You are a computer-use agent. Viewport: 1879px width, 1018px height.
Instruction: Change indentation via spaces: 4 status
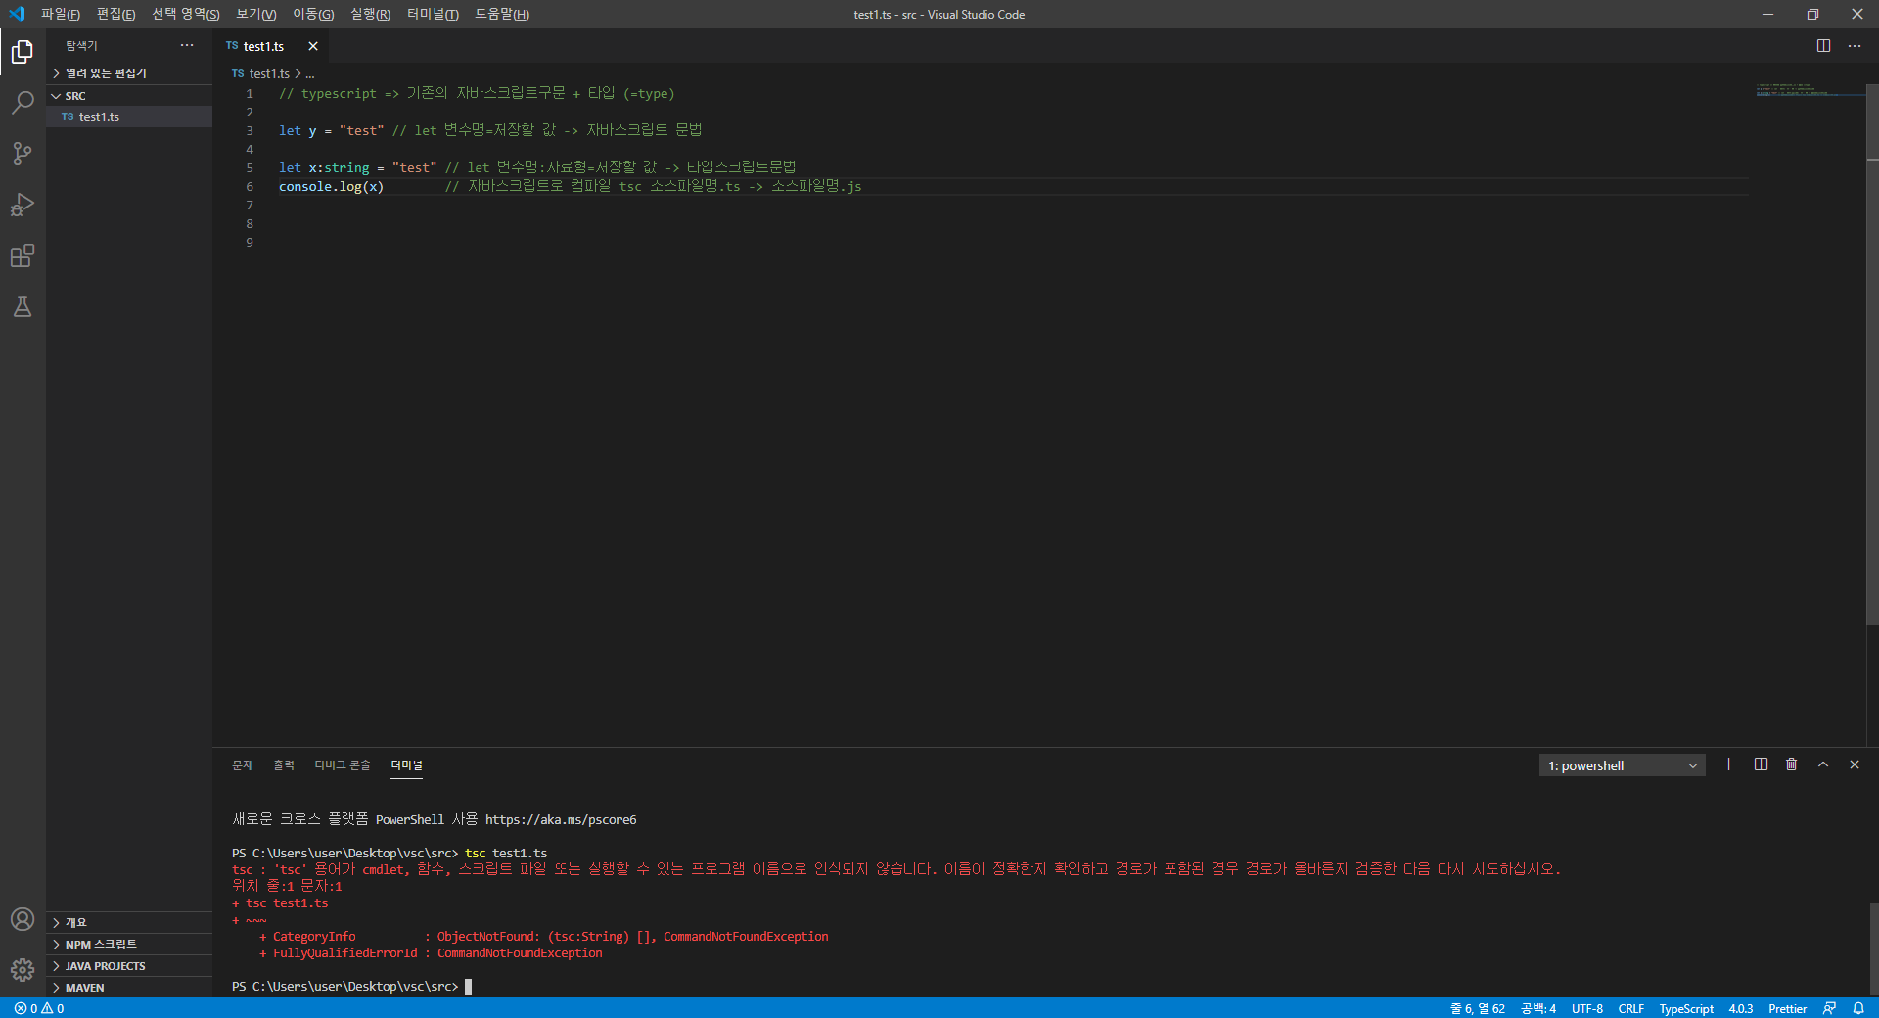tap(1538, 1008)
